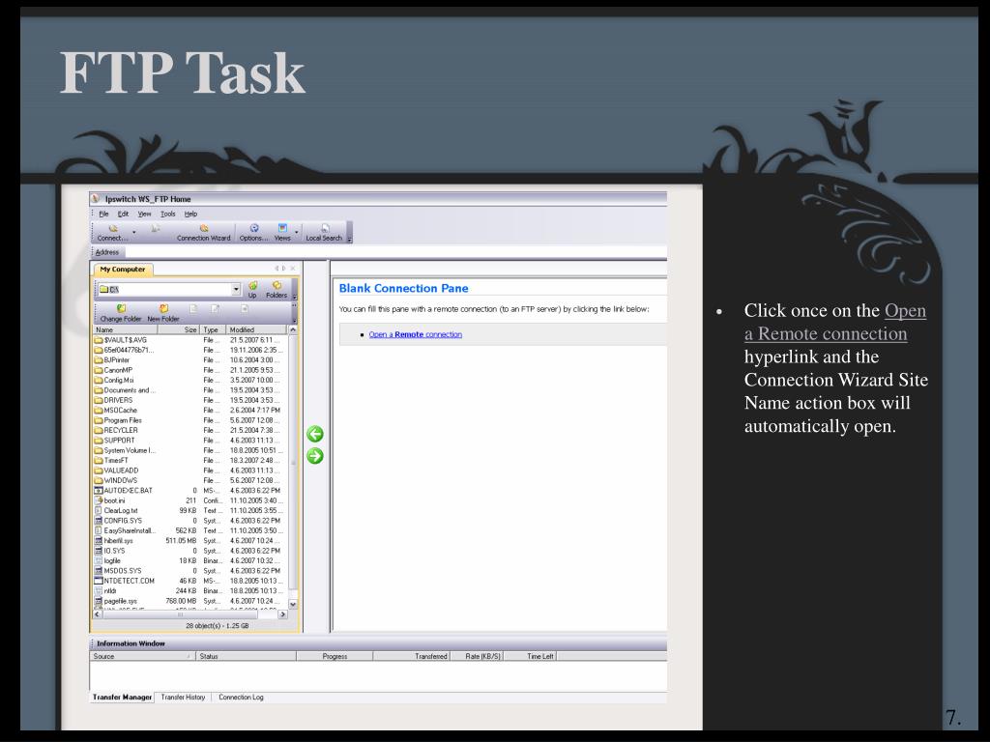Image resolution: width=990 pixels, height=742 pixels.
Task: Click the Open a Remote connection slide text link
Action: tap(834, 322)
